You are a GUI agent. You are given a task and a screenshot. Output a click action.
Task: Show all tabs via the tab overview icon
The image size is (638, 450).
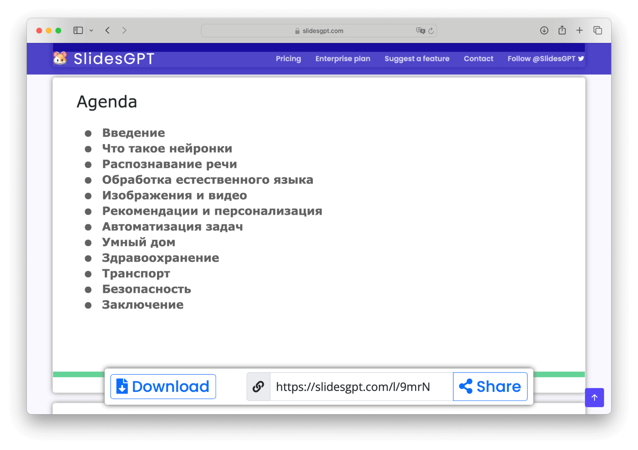pyautogui.click(x=597, y=30)
